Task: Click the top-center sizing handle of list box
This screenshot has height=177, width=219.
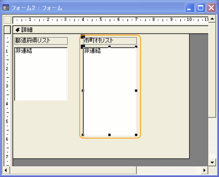Action: pos(109,47)
